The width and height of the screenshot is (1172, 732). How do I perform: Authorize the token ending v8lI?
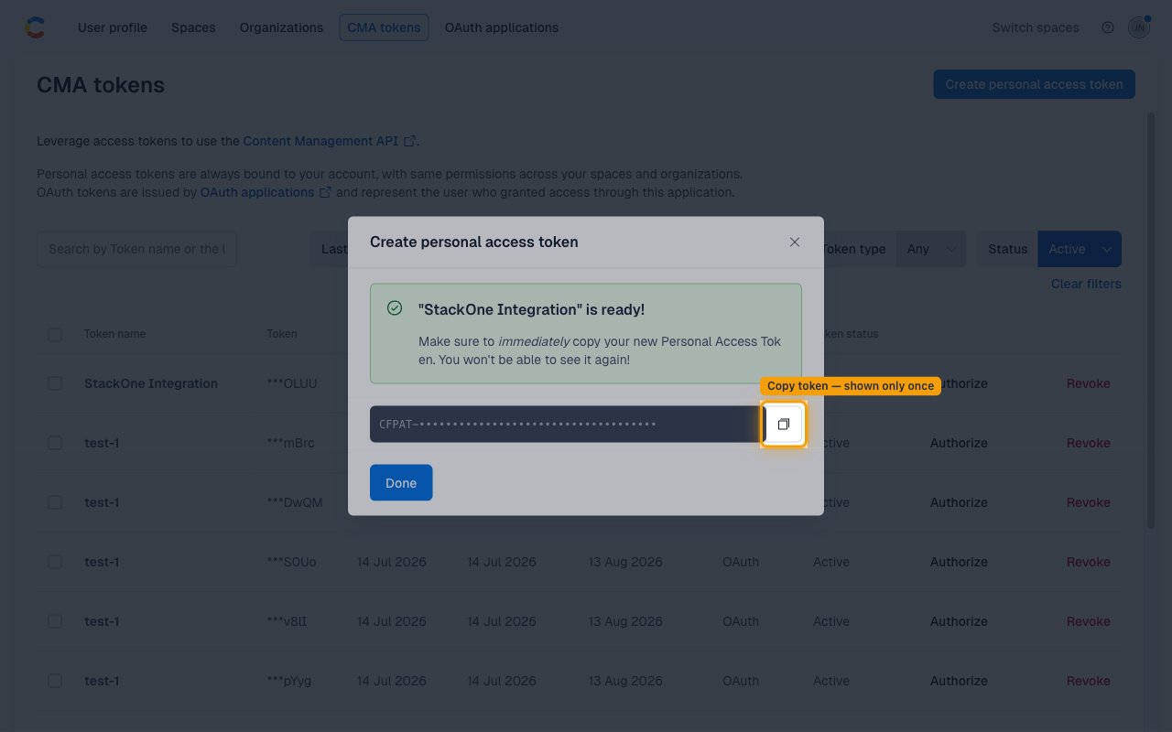click(x=959, y=621)
